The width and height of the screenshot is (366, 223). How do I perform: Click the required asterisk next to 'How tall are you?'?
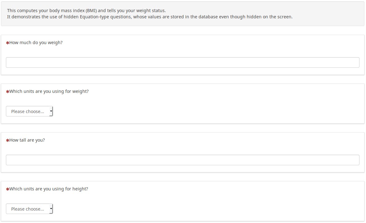tap(8, 140)
